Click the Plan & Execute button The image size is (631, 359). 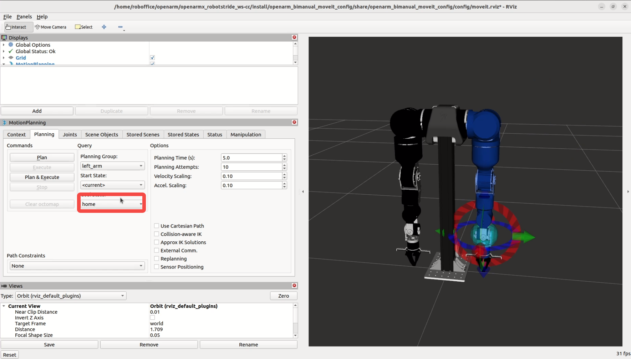click(x=42, y=177)
